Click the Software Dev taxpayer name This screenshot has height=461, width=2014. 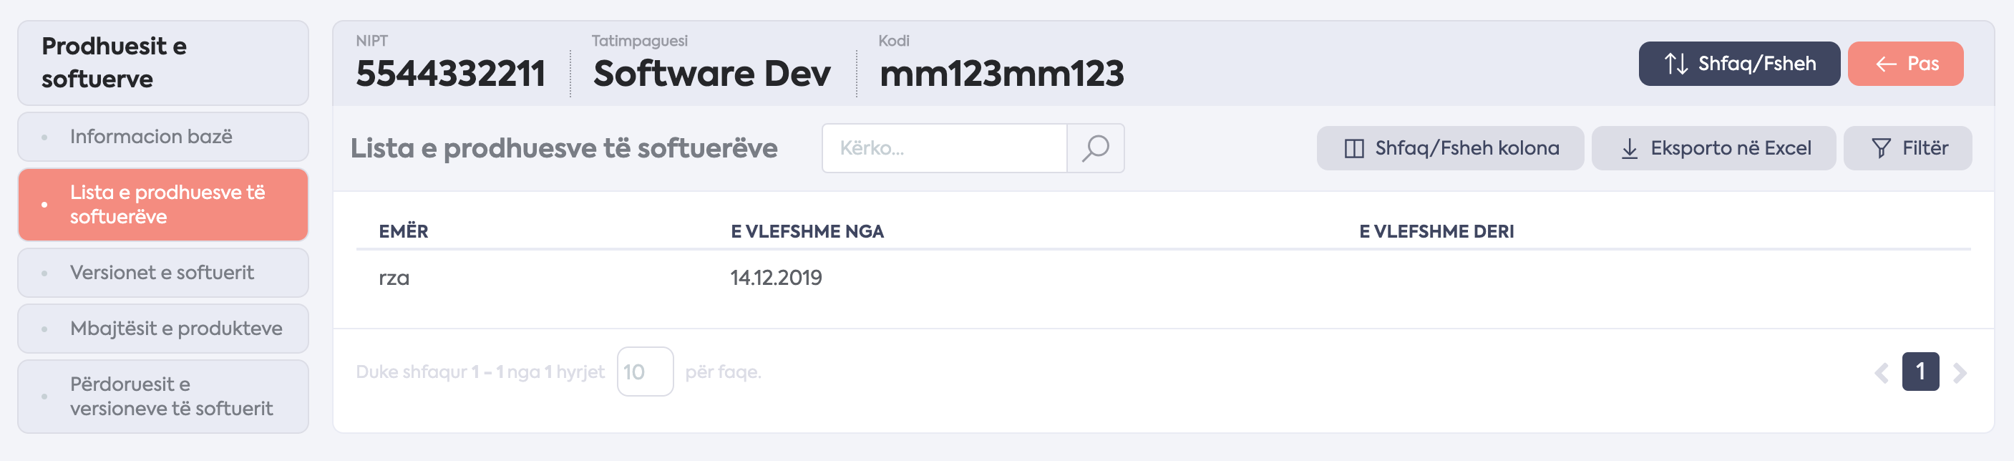tap(711, 74)
